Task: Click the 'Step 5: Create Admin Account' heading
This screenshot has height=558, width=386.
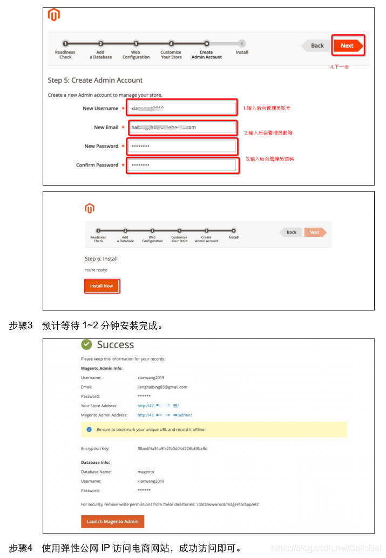Action: (95, 80)
